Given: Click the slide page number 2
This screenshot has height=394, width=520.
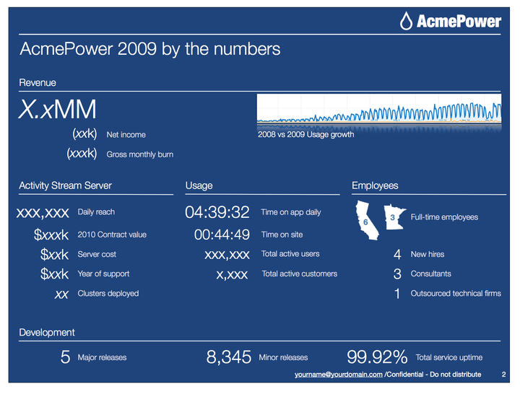Looking at the screenshot, I should [504, 375].
